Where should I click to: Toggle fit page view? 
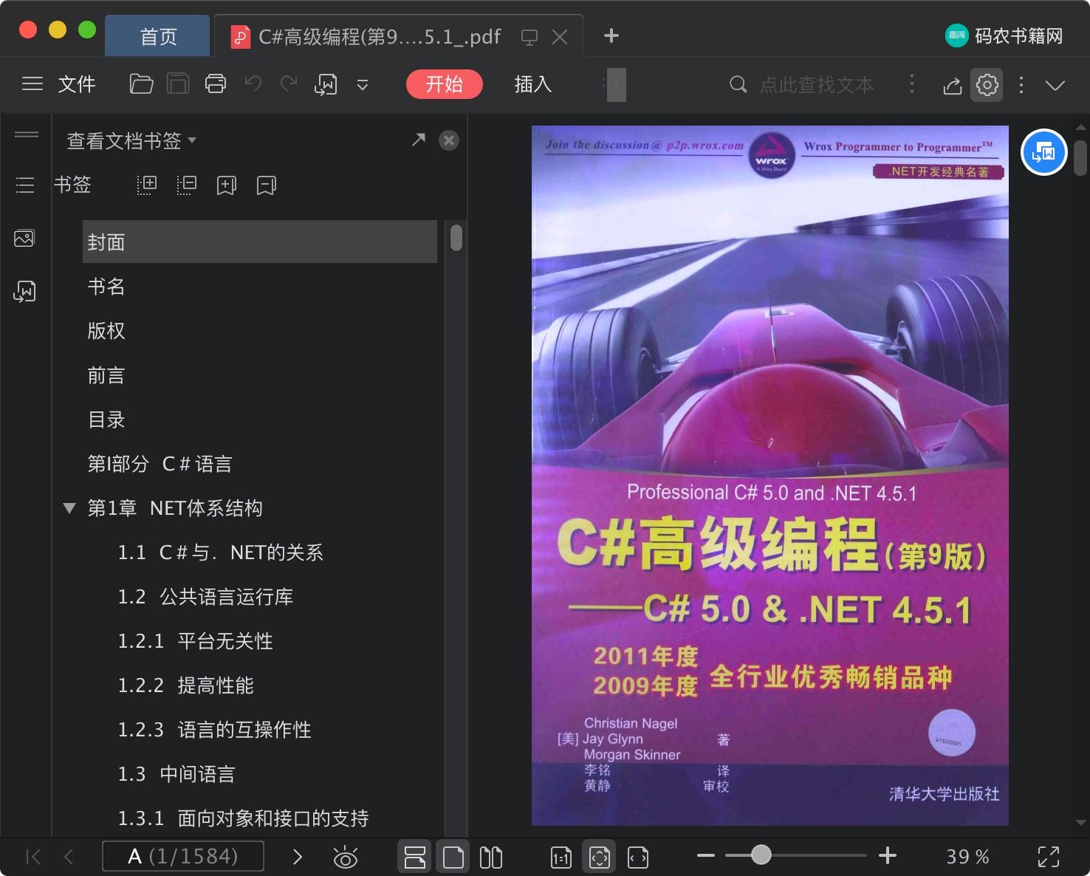[x=600, y=857]
